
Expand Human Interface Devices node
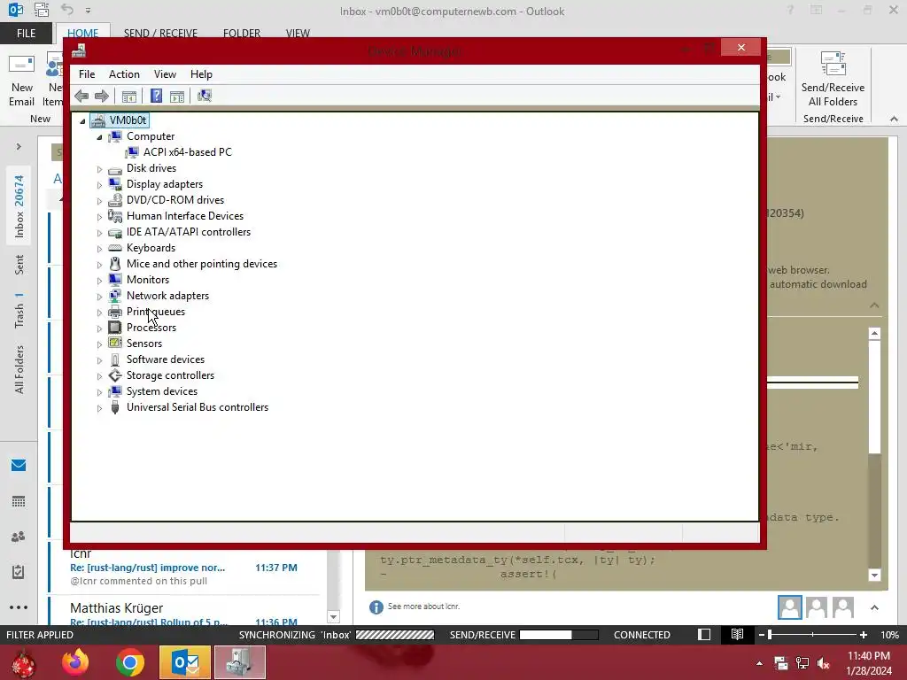(99, 217)
